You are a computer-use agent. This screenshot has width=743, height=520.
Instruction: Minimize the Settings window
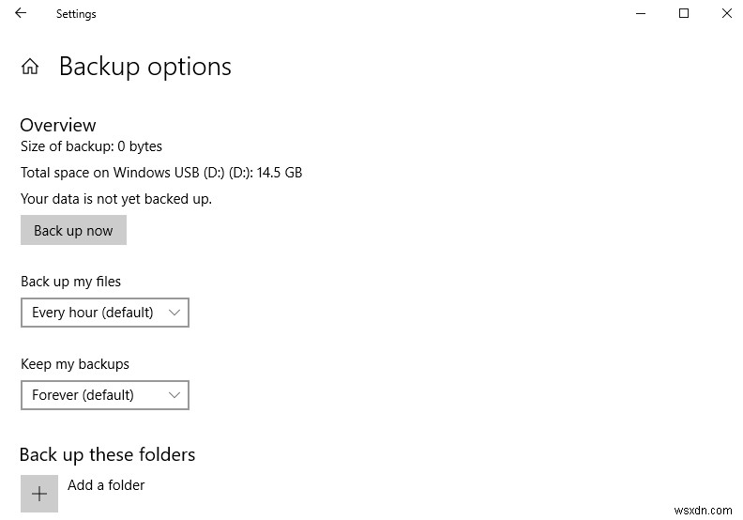(x=641, y=13)
